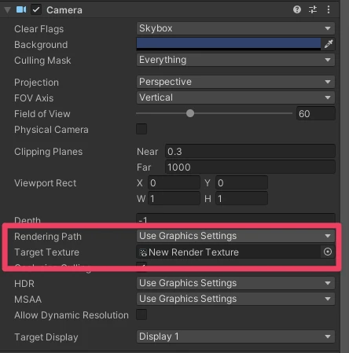349x353 pixels.
Task: Open the Rendering Path dropdown
Action: 236,236
